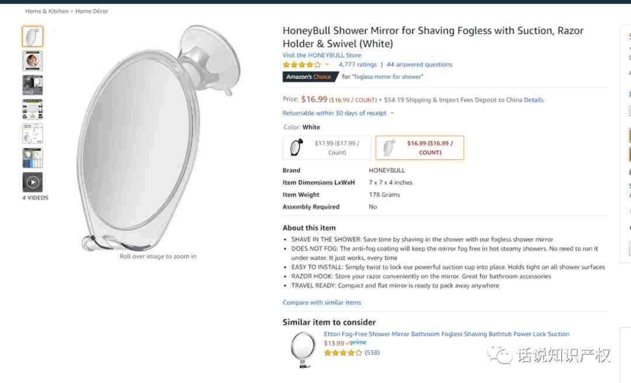Screen dimensions: 631x383
Task: Click the star rating icons
Action: pos(302,64)
